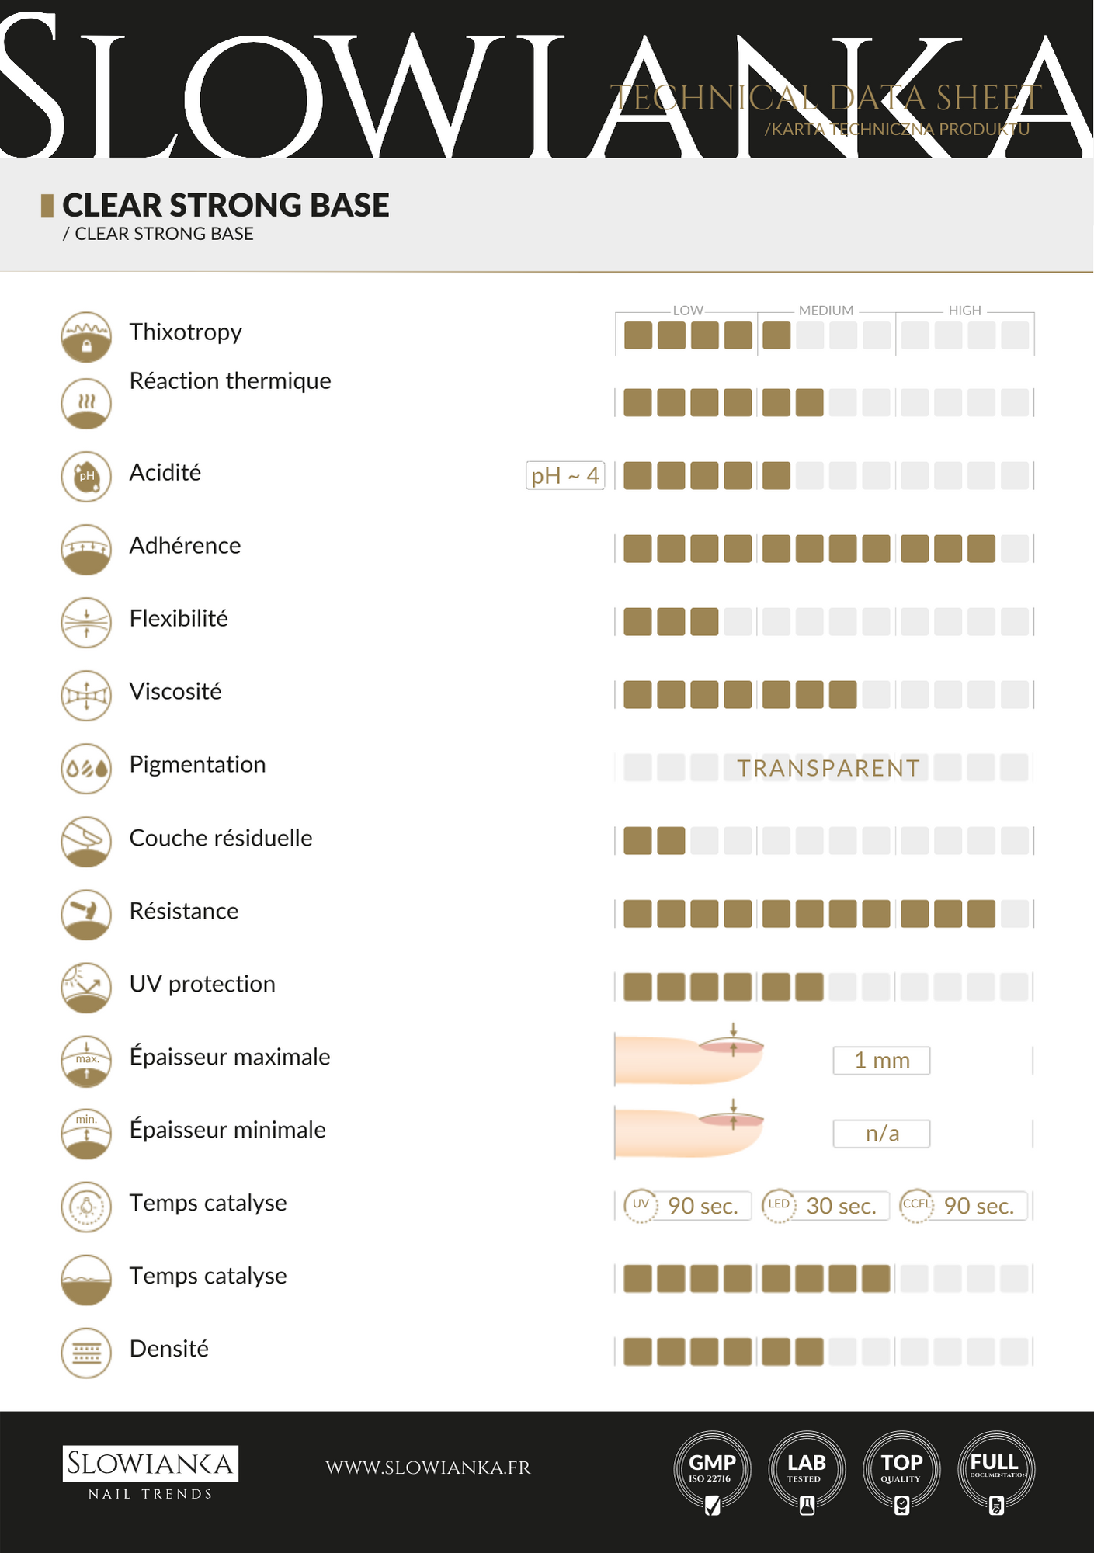Click the UV protection icon
This screenshot has height=1553, width=1094.
click(x=86, y=988)
